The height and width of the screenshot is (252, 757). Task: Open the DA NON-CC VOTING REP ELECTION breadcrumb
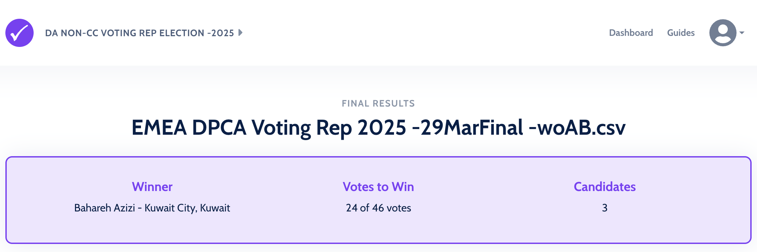pyautogui.click(x=139, y=33)
